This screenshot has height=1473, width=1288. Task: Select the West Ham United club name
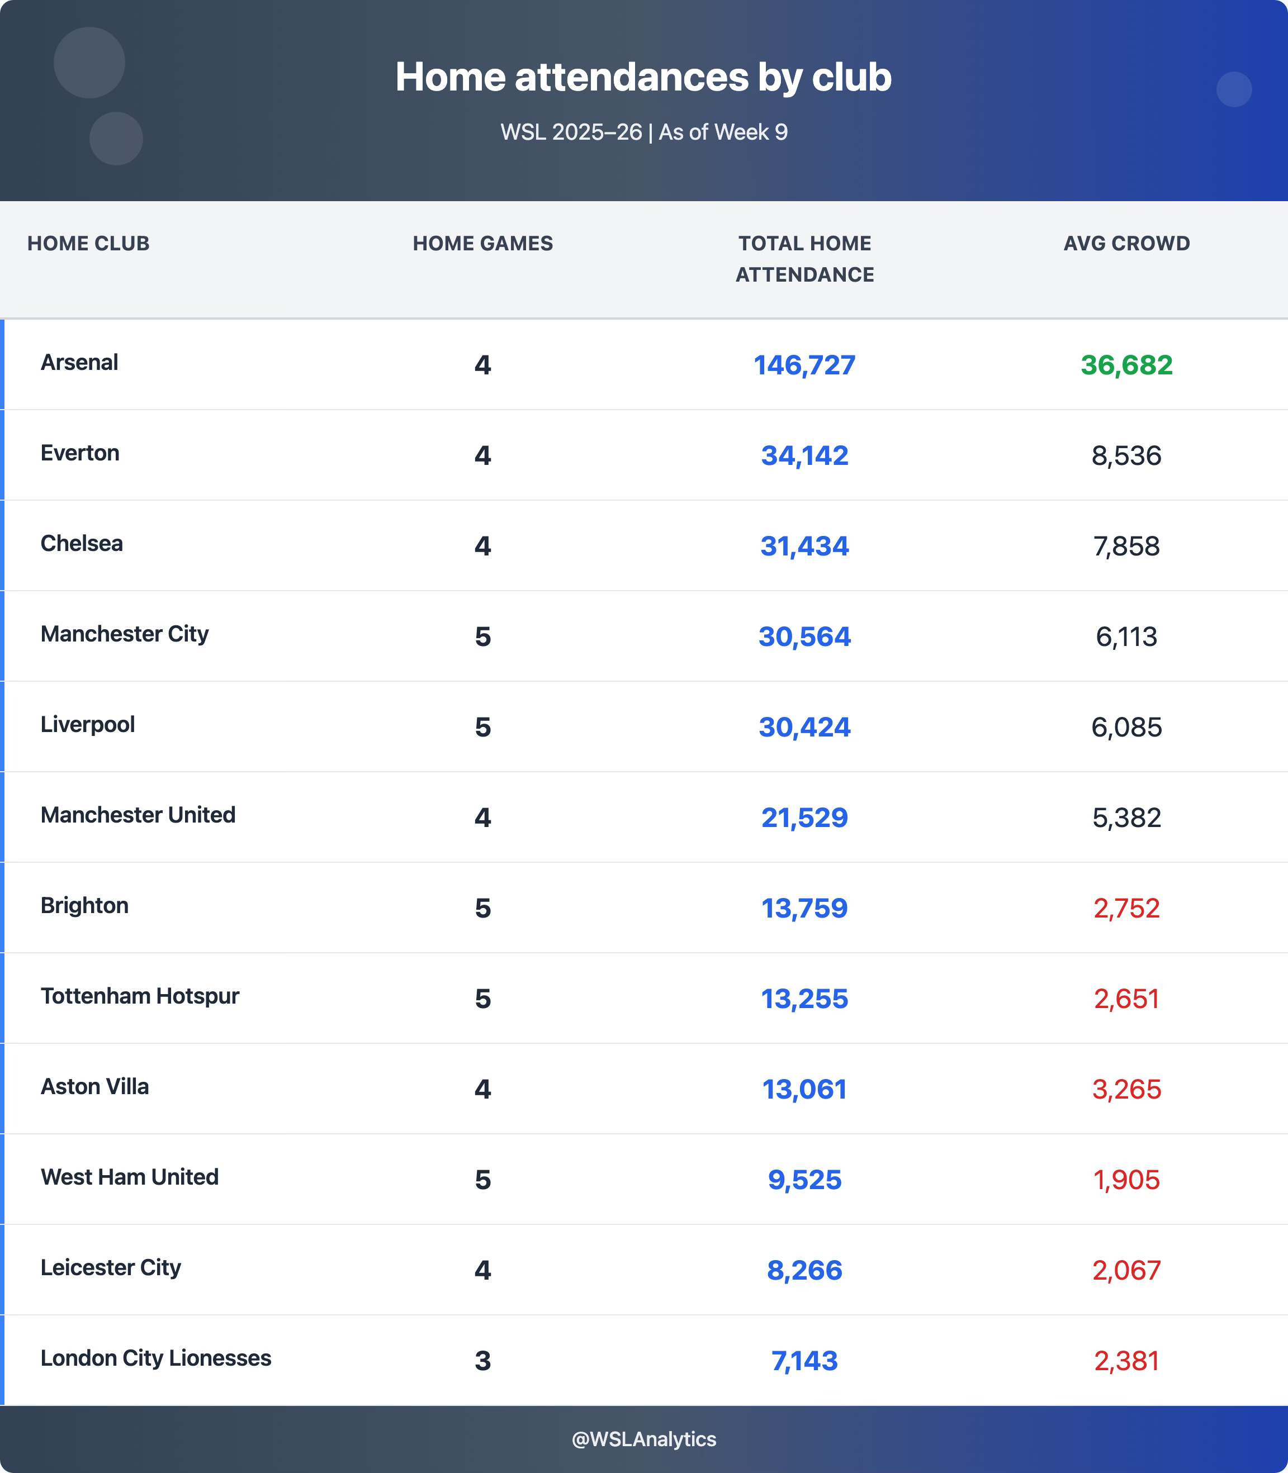click(129, 1177)
